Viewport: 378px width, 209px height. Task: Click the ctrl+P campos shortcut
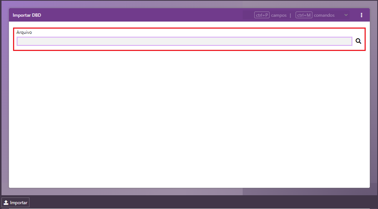[x=270, y=15]
